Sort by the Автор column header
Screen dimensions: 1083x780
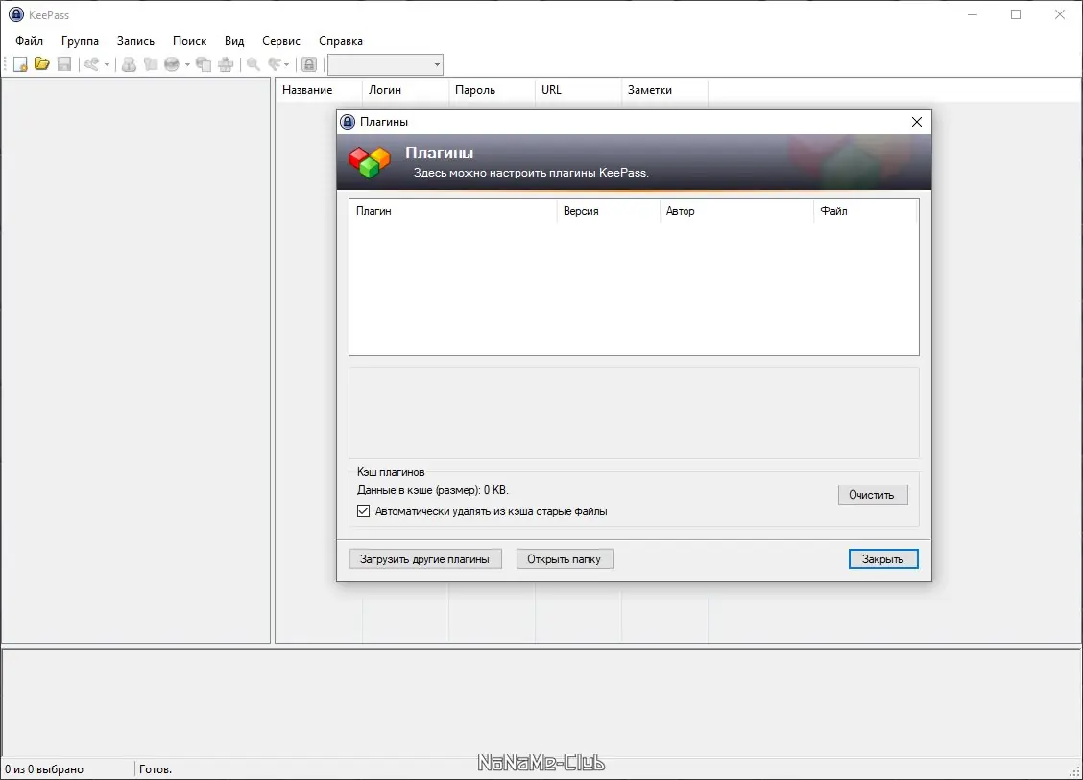click(x=736, y=211)
